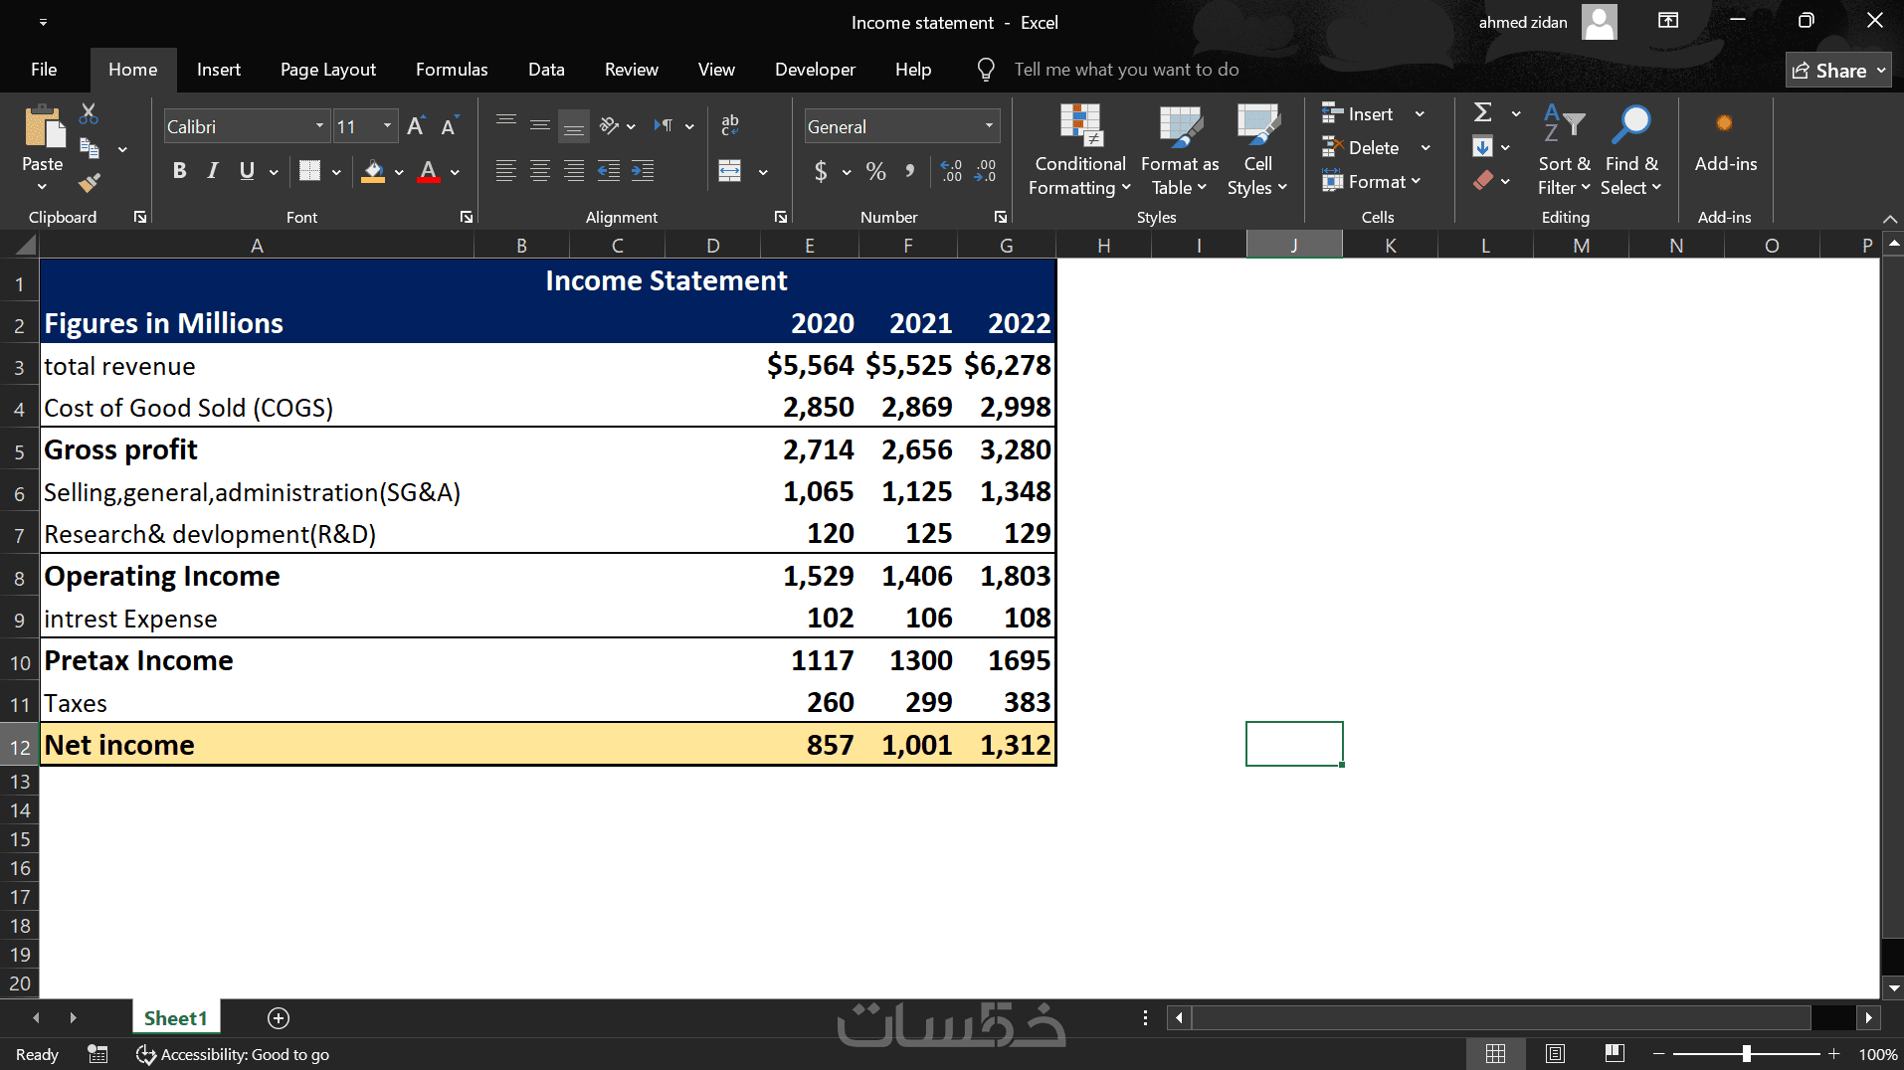Click the Share button
This screenshot has height=1070, width=1904.
tap(1837, 70)
